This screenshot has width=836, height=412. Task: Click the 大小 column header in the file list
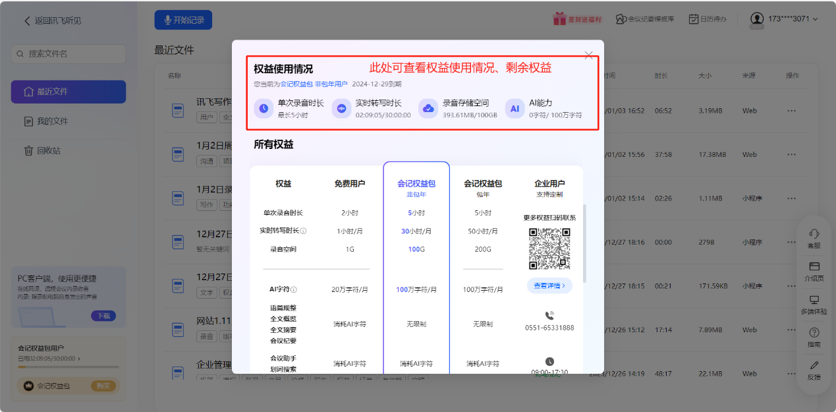click(705, 76)
